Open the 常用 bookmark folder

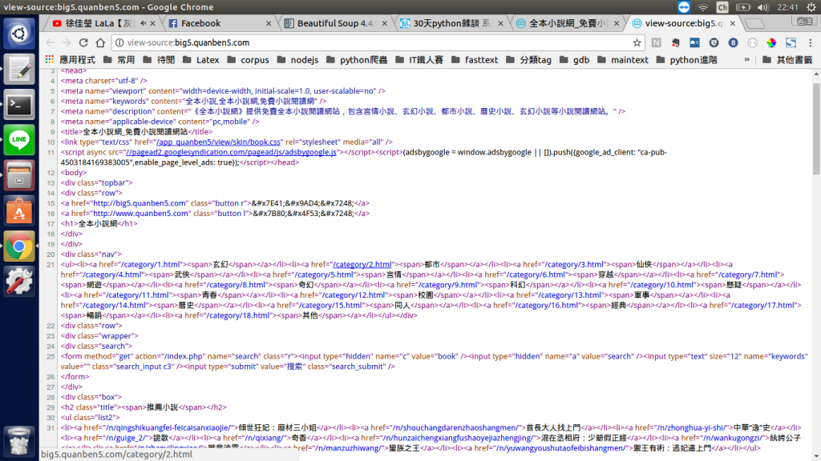point(119,59)
